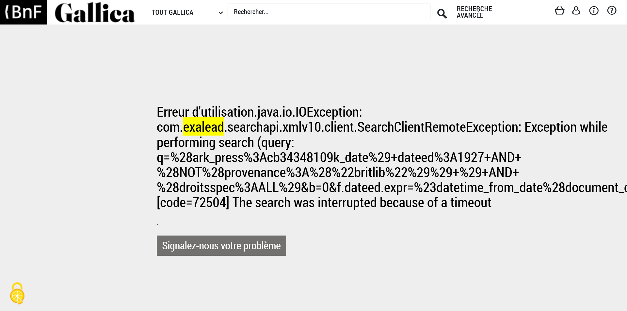Viewport: 627px width, 311px height.
Task: Open the Recherche avancée link
Action: 474,12
